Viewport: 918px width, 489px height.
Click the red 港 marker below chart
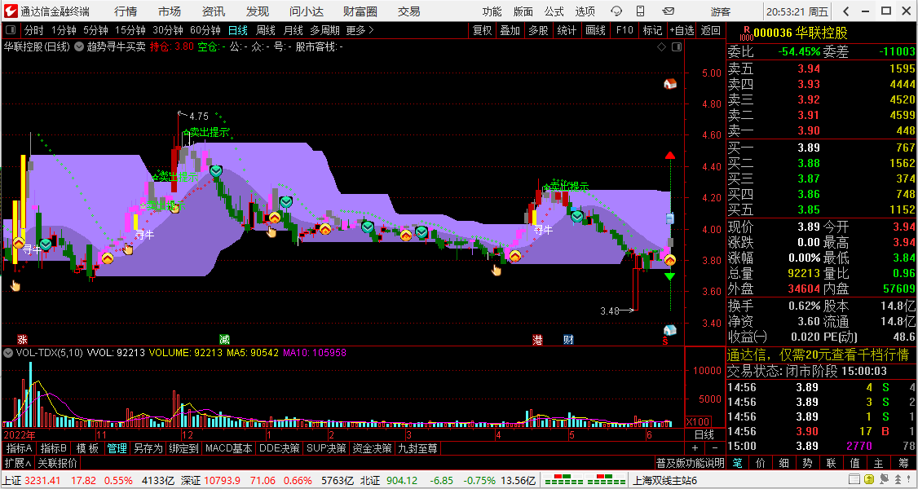coord(537,339)
